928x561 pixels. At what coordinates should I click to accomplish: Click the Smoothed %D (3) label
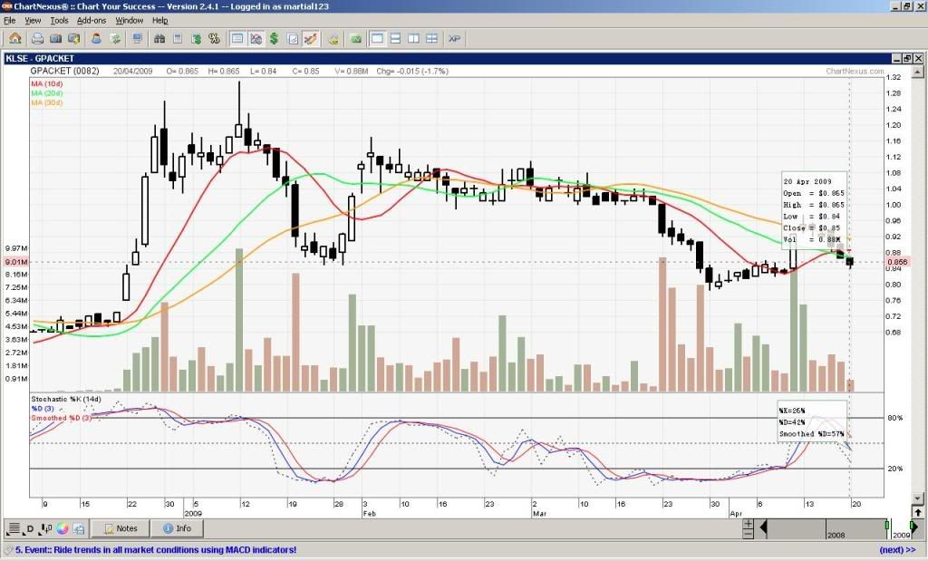click(x=62, y=419)
